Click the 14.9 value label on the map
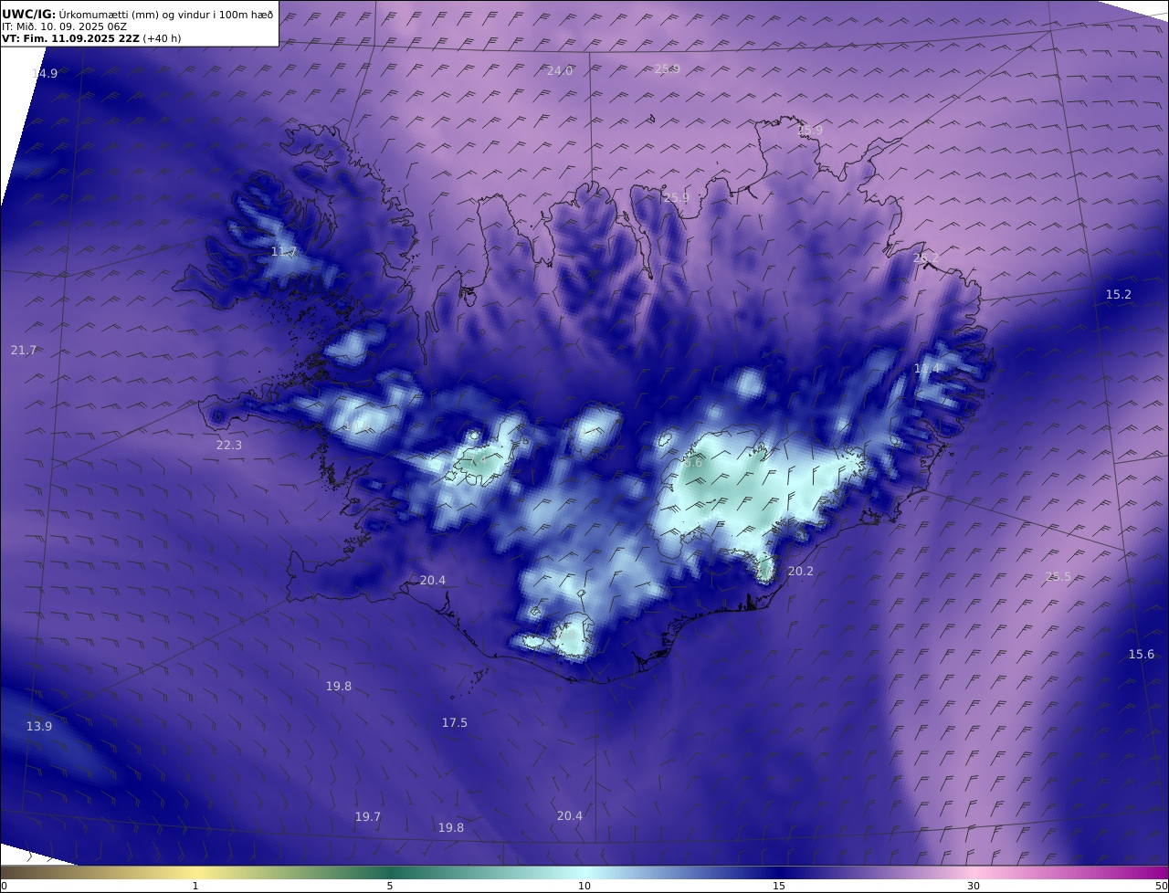This screenshot has width=1169, height=893. click(x=45, y=74)
